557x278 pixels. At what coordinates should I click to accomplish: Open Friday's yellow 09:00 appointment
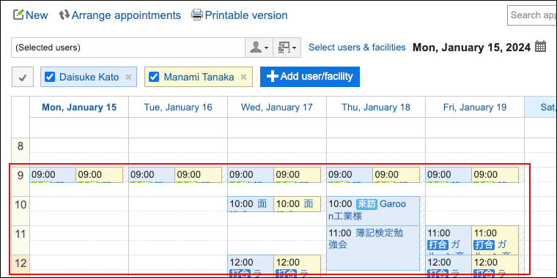pyautogui.click(x=495, y=175)
